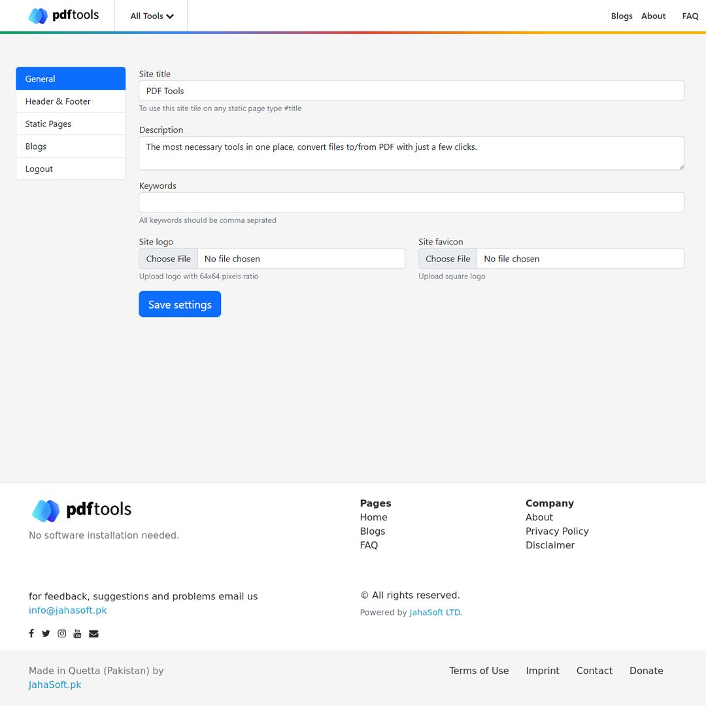This screenshot has width=706, height=706.
Task: Click the Site logo 'No file chosen' text
Action: click(x=232, y=259)
